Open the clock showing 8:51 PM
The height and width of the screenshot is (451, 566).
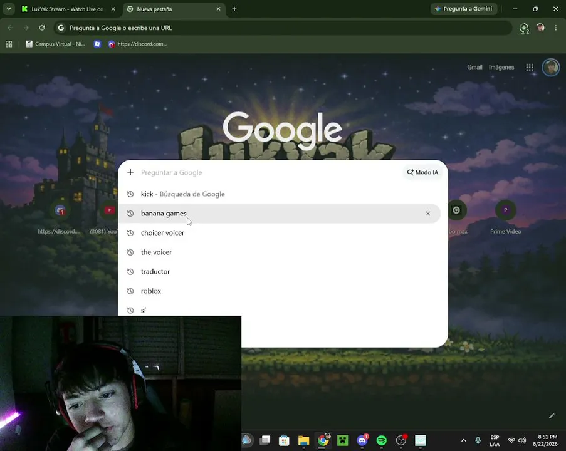pyautogui.click(x=545, y=440)
